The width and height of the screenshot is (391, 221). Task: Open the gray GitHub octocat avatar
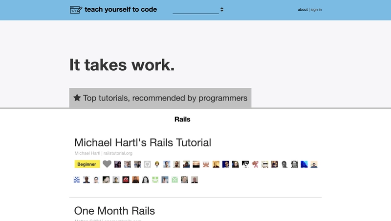coord(147,164)
